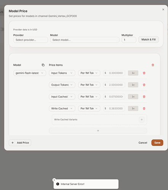Image resolution: width=168 pixels, height=190 pixels.
Task: Close the Model Price dialog
Action: pyautogui.click(x=163, y=9)
